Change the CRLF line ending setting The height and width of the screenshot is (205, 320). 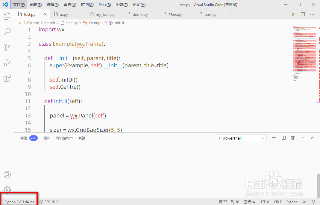tap(277, 202)
